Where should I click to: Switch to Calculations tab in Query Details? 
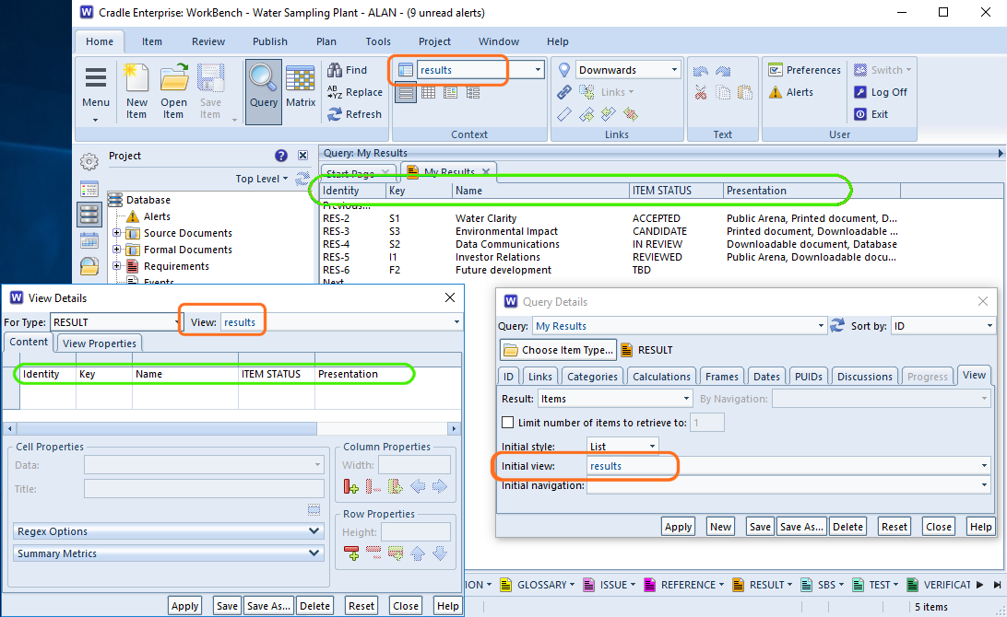[661, 377]
